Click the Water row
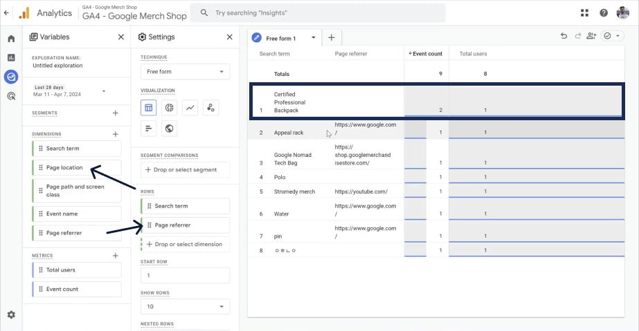Screen dimensions: 639x331 click(x=436, y=210)
